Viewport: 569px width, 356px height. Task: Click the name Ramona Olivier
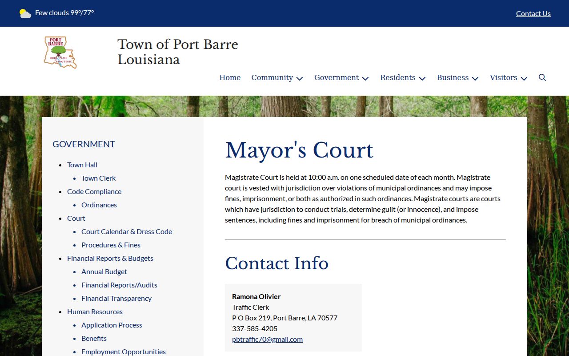click(256, 296)
